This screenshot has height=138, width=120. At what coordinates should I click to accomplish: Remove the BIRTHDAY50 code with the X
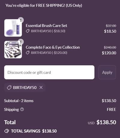pyautogui.click(x=41, y=87)
